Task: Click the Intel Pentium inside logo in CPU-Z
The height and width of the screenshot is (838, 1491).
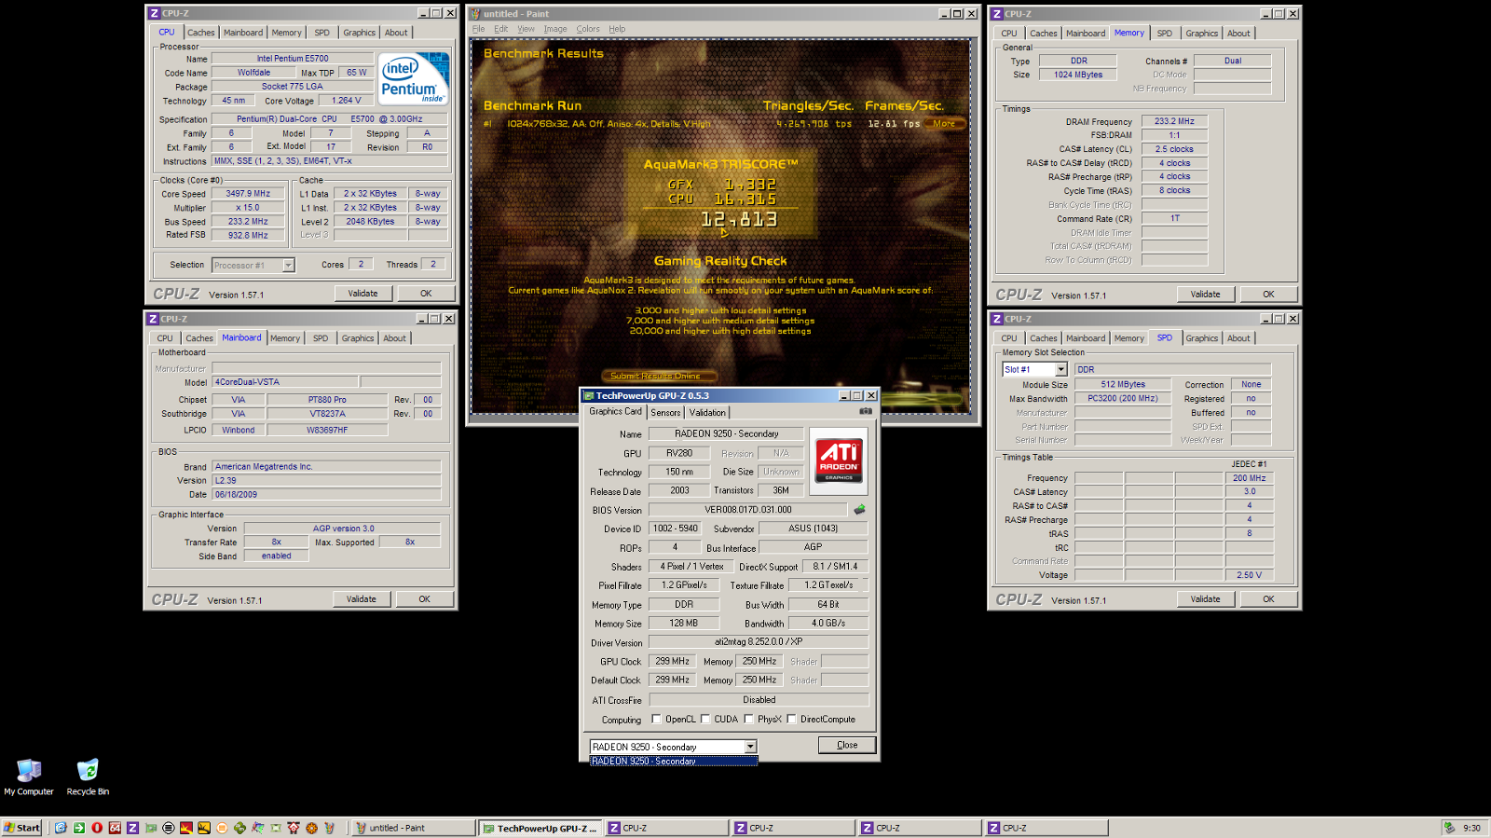Action: [x=414, y=79]
